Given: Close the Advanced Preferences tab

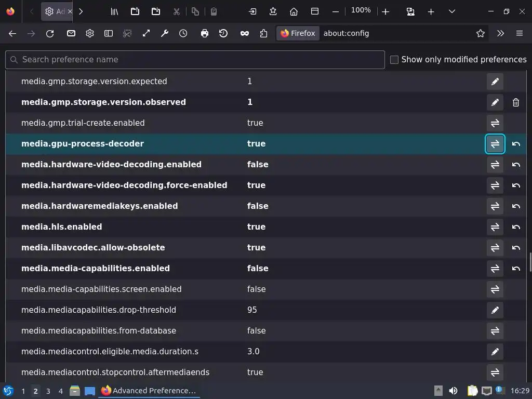Looking at the screenshot, I should click(x=70, y=11).
